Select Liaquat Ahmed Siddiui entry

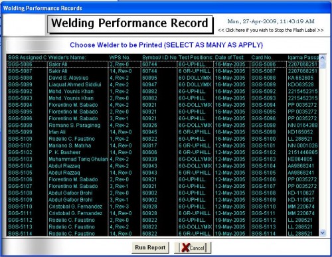pyautogui.click(x=163, y=84)
